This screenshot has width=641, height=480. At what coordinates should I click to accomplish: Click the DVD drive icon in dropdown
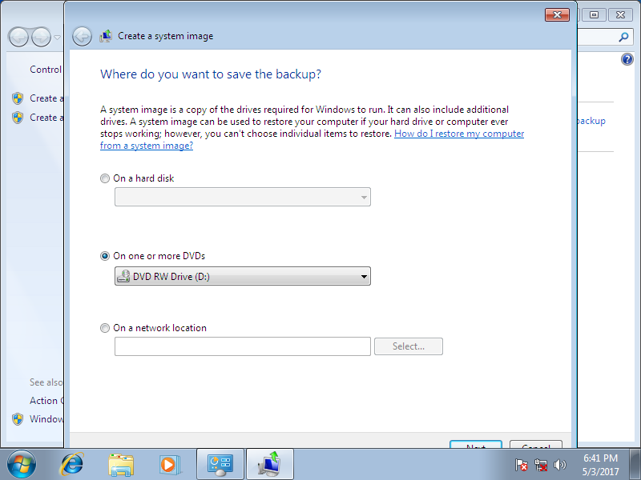[x=123, y=276]
